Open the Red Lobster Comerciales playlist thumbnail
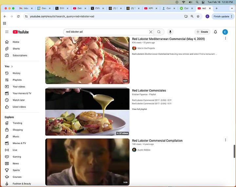The width and height of the screenshot is (236, 187). pyautogui.click(x=87, y=112)
